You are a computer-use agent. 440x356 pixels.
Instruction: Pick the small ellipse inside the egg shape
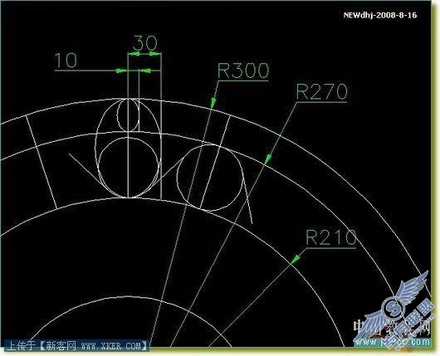(128, 115)
